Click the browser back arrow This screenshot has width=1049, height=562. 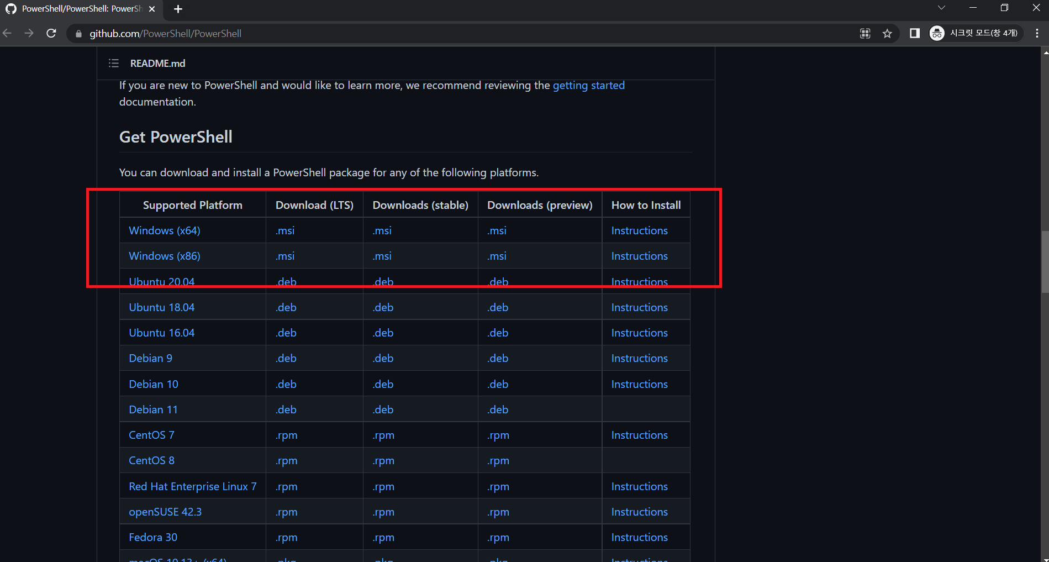7,33
